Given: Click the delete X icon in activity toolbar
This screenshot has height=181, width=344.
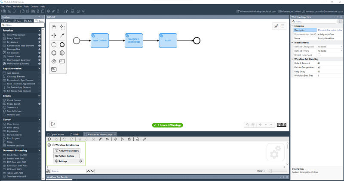Looking at the screenshot, I should pos(93,139).
